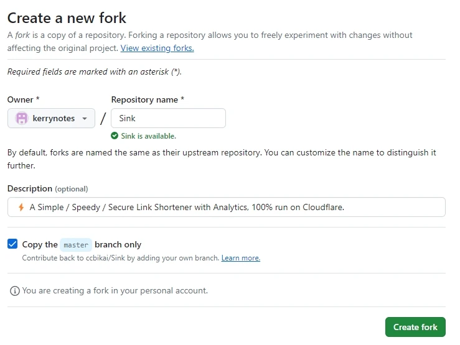The height and width of the screenshot is (345, 460).
Task: Click the 'Create a new fork' heading
Action: [x=67, y=18]
